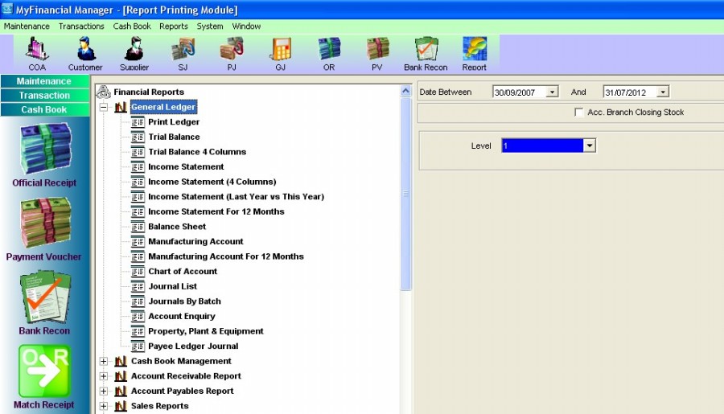724x414 pixels.
Task: Open the PV toolbar icon
Action: pos(378,49)
